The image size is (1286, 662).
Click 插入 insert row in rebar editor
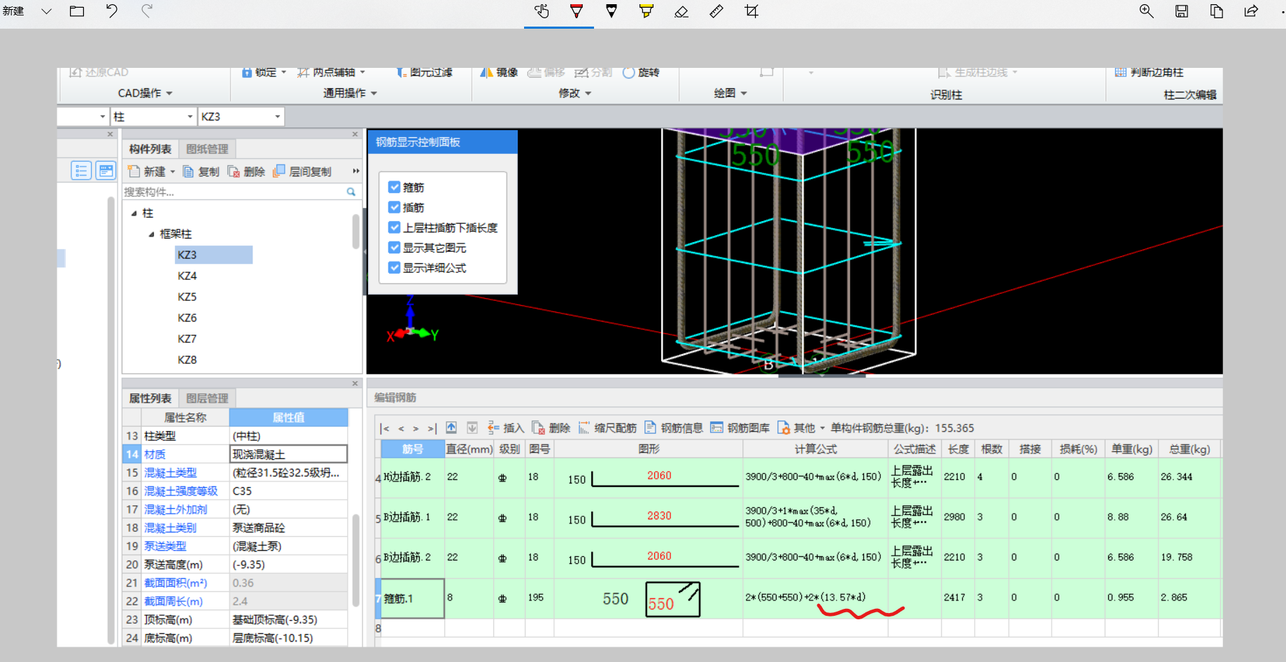click(505, 428)
